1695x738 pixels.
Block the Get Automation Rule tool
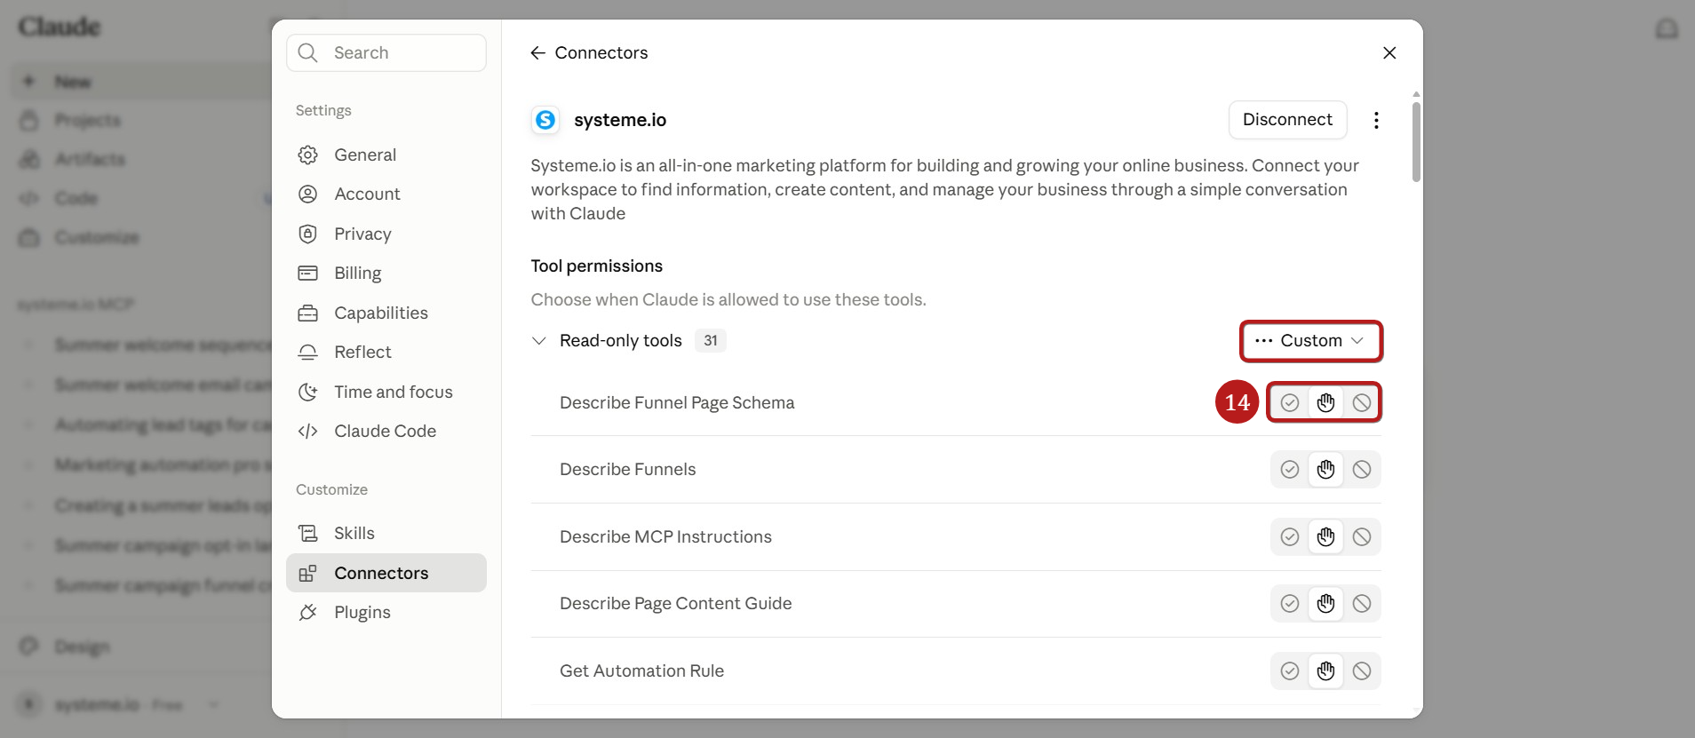click(x=1362, y=671)
